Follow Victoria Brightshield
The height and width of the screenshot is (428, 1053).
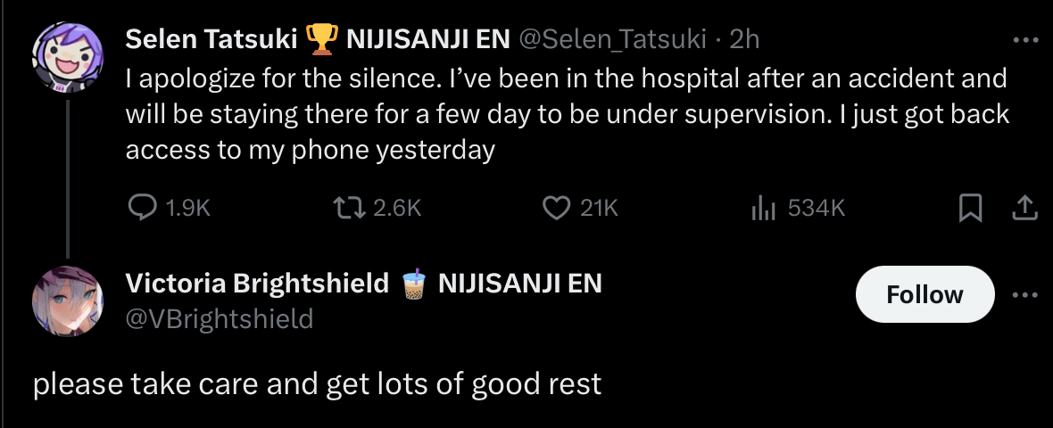[924, 294]
